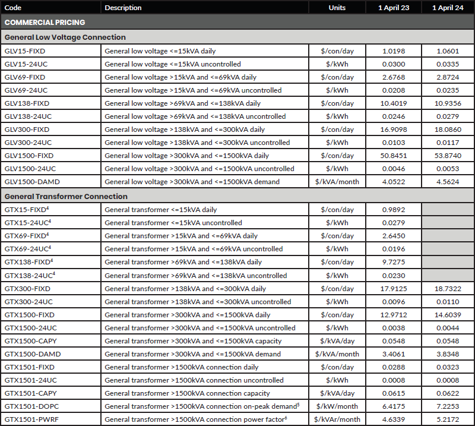Click code GLV15-FIXD
475x426 pixels.
[25, 51]
